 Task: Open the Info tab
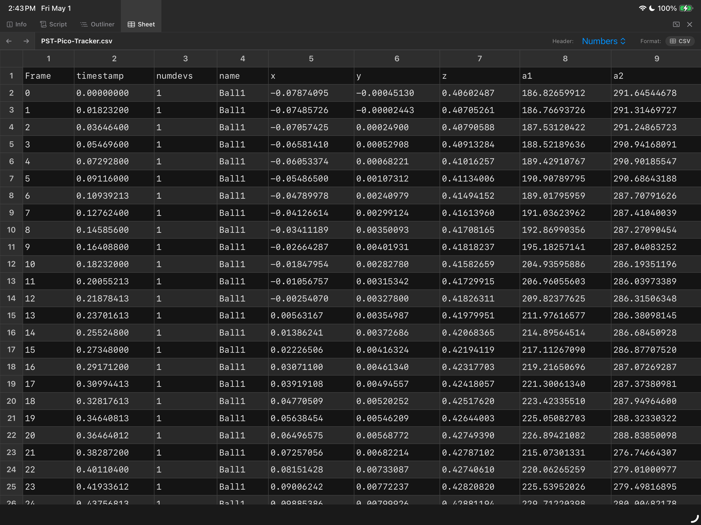pos(17,24)
